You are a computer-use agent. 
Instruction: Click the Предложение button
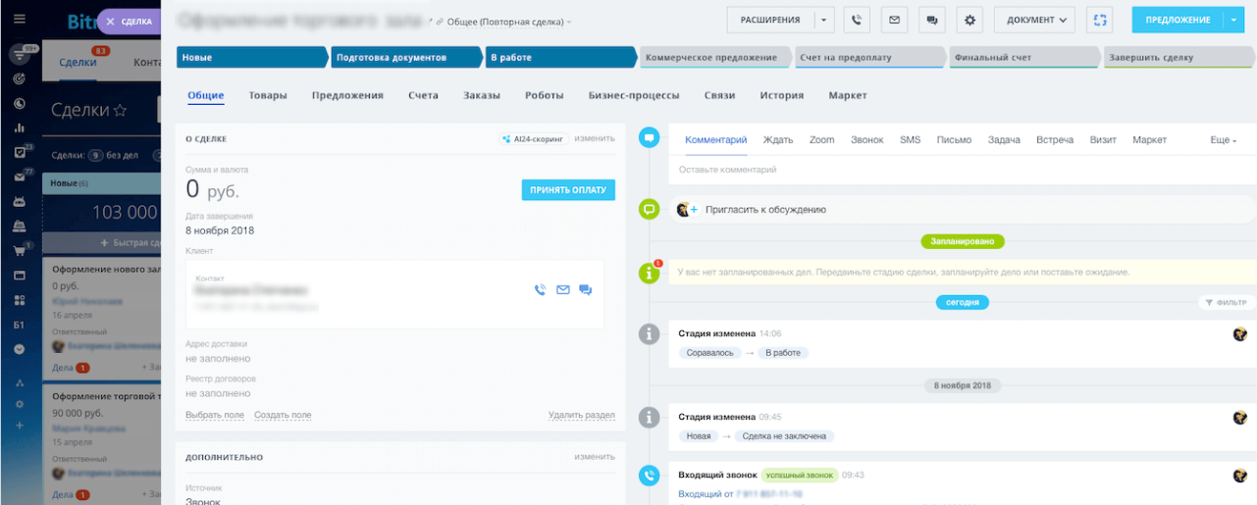coord(1178,20)
